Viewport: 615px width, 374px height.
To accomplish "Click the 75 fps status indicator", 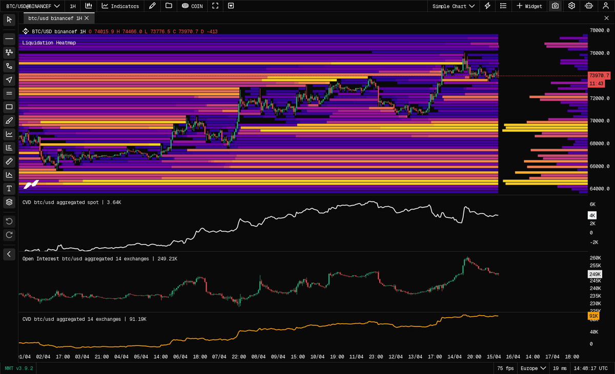I will 505,368.
